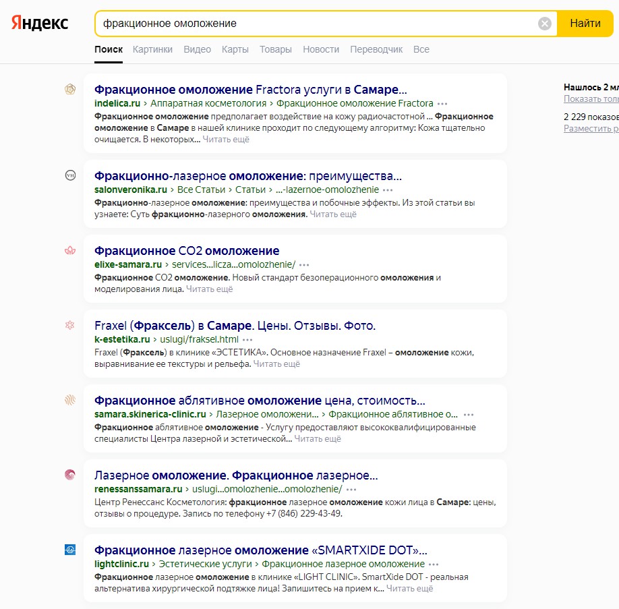Open options dots for indelica.ru result
The width and height of the screenshot is (619, 609).
point(442,104)
